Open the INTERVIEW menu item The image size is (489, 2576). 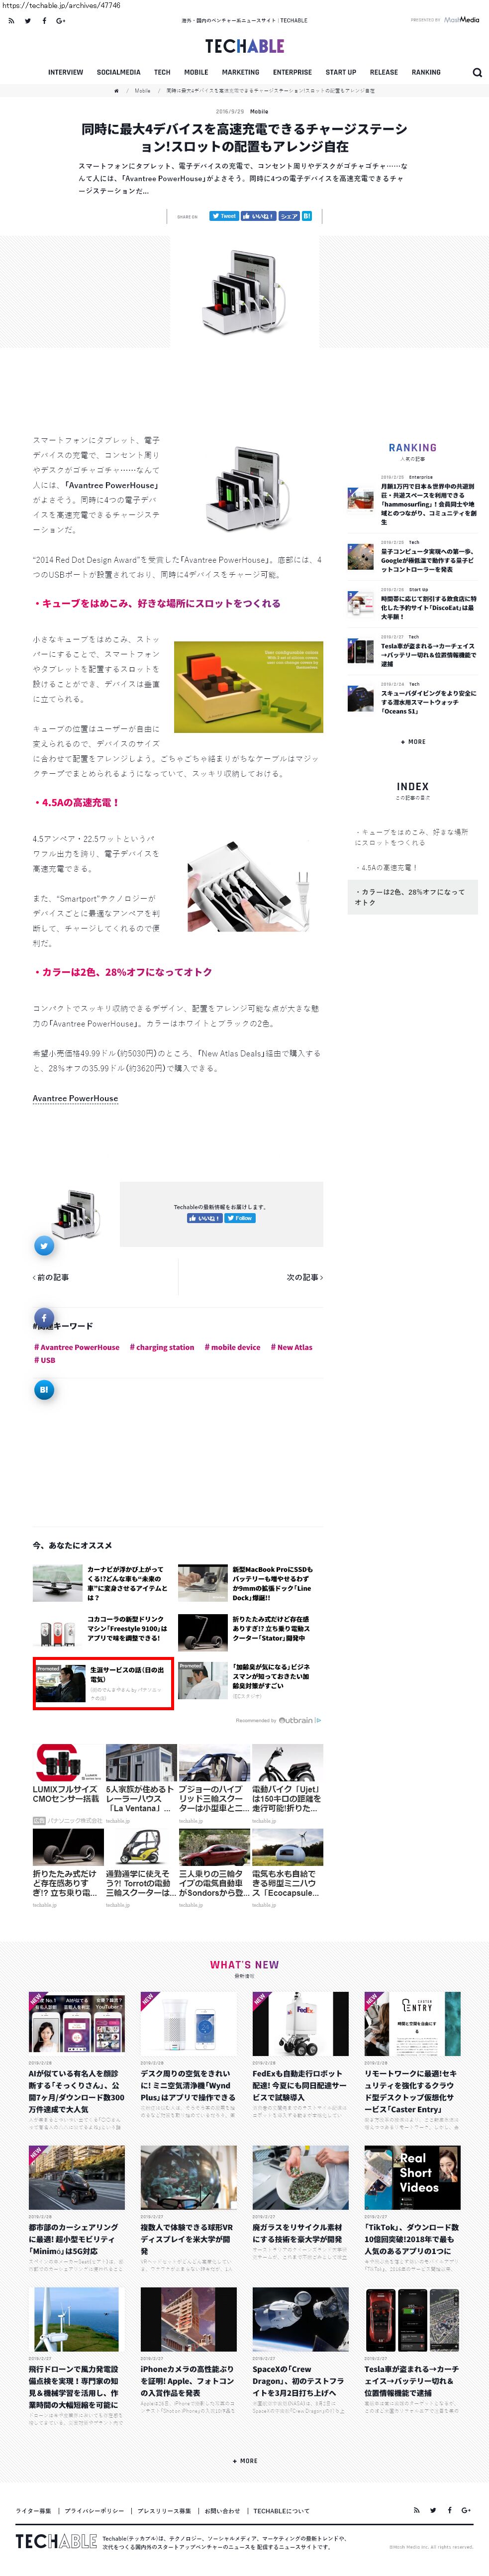(x=66, y=72)
